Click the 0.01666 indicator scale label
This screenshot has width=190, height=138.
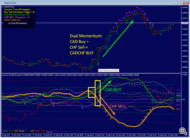185,75
